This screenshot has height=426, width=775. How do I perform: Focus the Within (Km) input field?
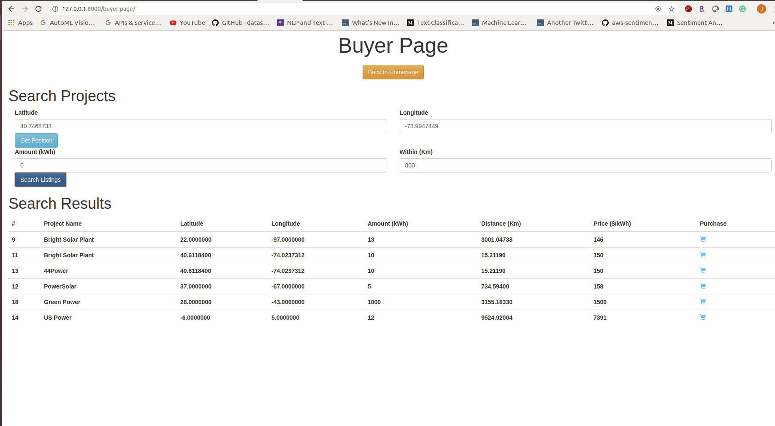tap(585, 165)
